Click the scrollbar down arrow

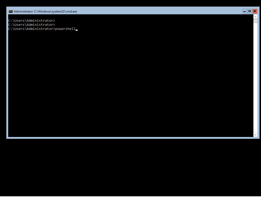tap(255, 135)
